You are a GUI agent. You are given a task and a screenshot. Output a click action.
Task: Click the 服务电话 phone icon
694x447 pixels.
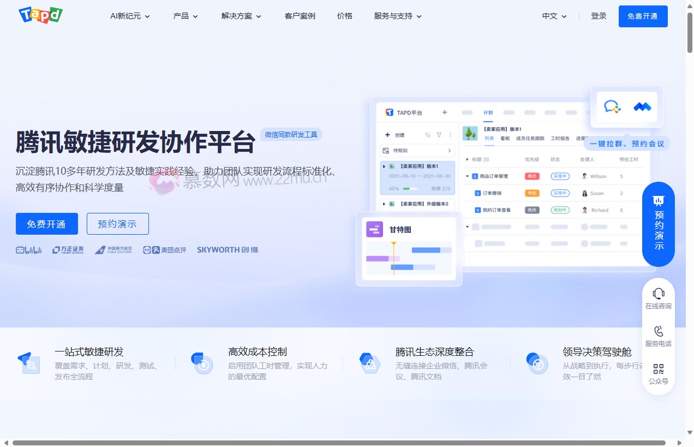click(659, 331)
